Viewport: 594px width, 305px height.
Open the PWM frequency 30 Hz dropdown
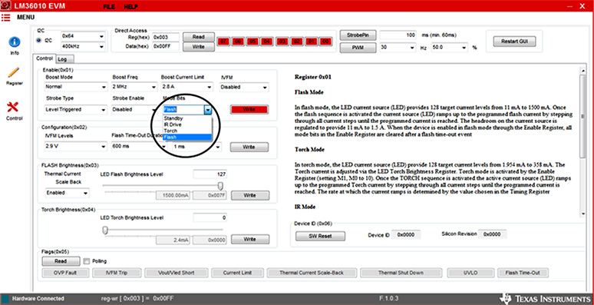click(x=398, y=48)
